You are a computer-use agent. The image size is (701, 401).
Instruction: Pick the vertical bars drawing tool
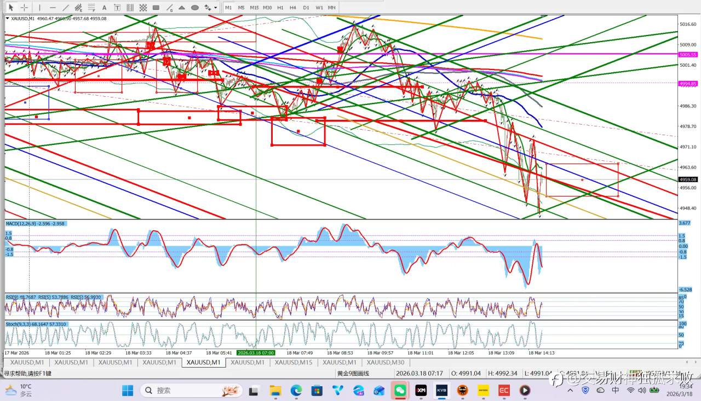coord(130,8)
